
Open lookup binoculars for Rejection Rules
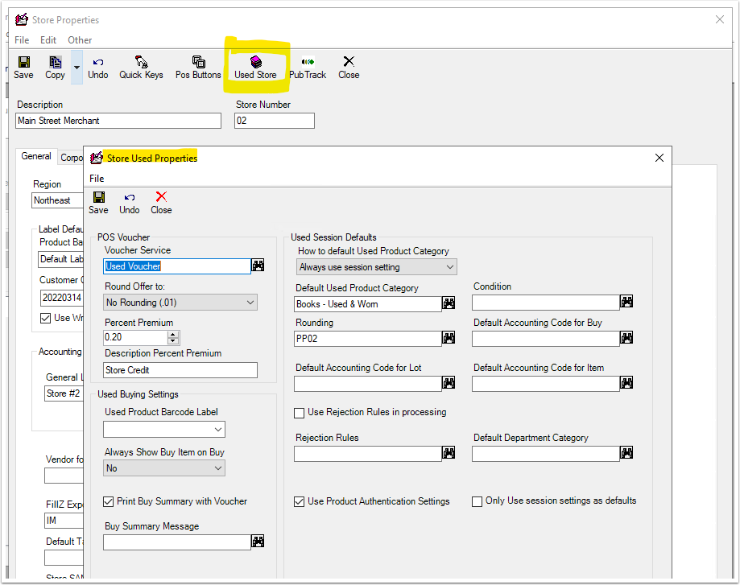(x=449, y=453)
